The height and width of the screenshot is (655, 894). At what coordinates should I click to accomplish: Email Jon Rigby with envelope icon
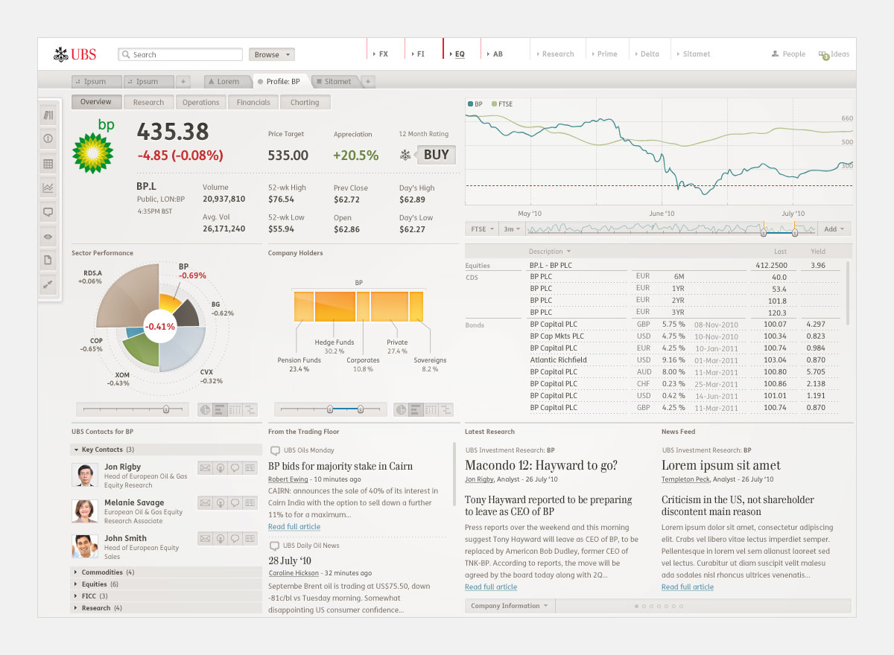pos(206,467)
